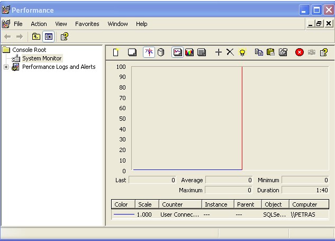The height and width of the screenshot is (241, 335).
Task: Select the Console Root tree node
Action: 29,50
